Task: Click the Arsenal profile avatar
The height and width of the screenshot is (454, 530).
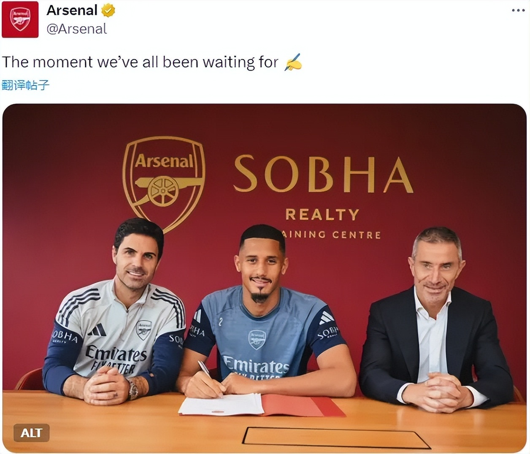Action: click(20, 19)
